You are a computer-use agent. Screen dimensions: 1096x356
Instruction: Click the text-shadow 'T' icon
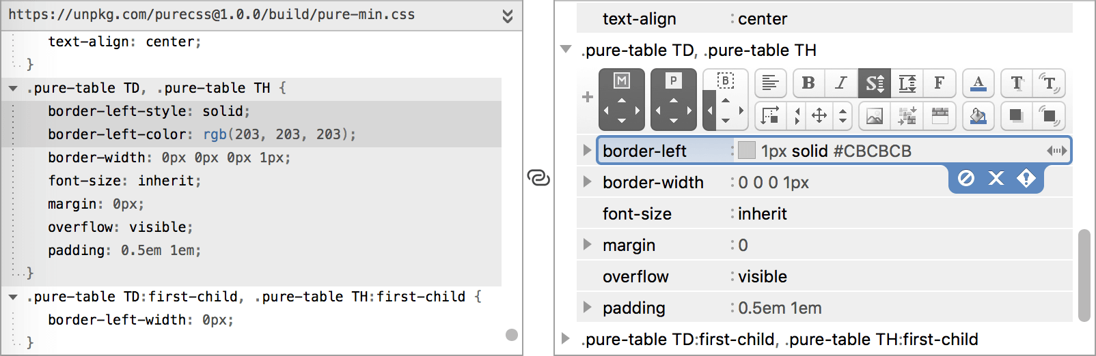coord(1017,83)
